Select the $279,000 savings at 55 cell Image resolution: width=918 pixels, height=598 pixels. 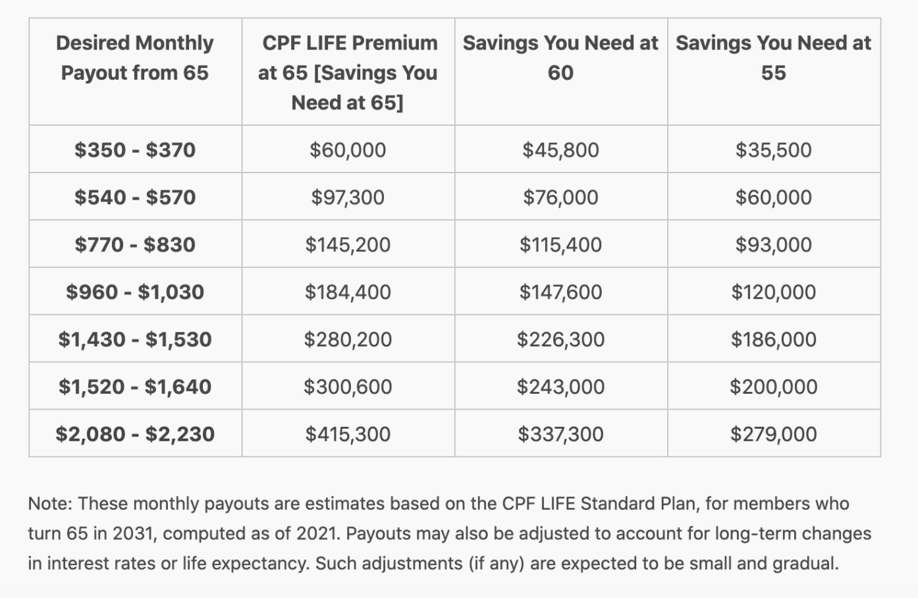pos(773,434)
